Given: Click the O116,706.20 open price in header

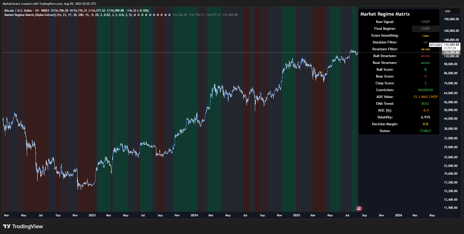Looking at the screenshot, I should (60, 11).
